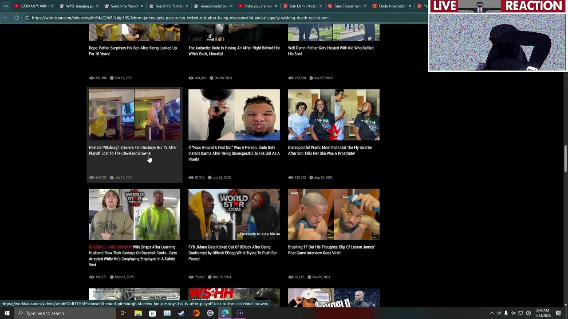Launch the EA app from the taskbar
The image size is (568, 319).
click(x=196, y=313)
